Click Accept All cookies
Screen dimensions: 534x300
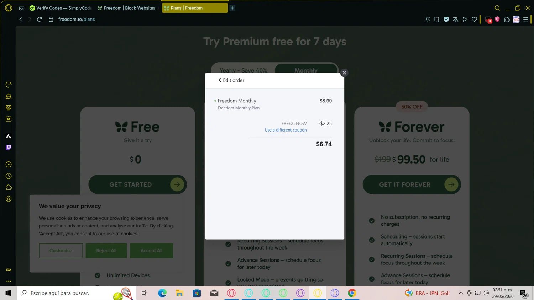(x=151, y=251)
